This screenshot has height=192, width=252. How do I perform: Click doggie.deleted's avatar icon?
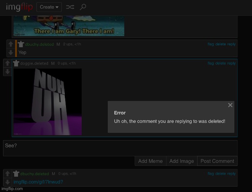point(16,63)
